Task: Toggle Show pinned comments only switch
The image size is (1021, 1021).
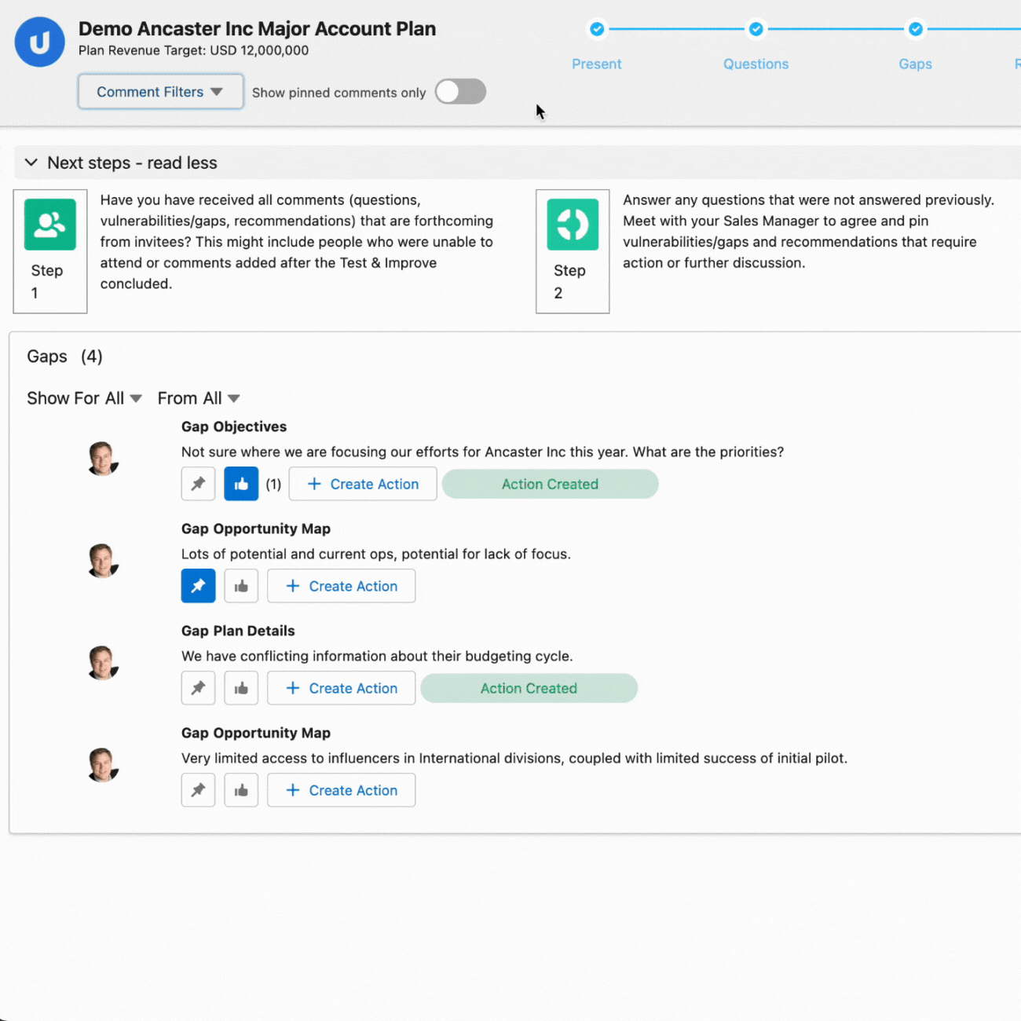Action: pos(461,92)
